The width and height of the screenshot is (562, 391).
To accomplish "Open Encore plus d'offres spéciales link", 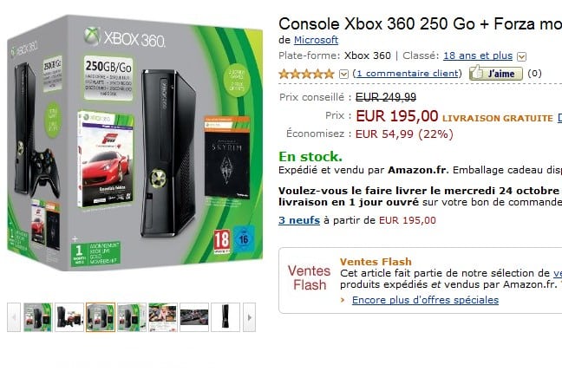I will click(425, 300).
